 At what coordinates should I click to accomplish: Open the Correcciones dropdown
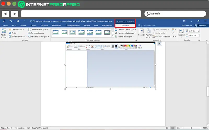[x=16, y=30]
